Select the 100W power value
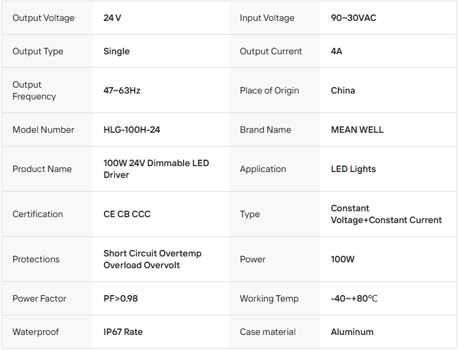Image resolution: width=460 pixels, height=350 pixels. [342, 259]
